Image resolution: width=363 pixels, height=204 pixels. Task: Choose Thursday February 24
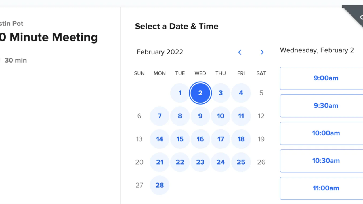pos(221,162)
